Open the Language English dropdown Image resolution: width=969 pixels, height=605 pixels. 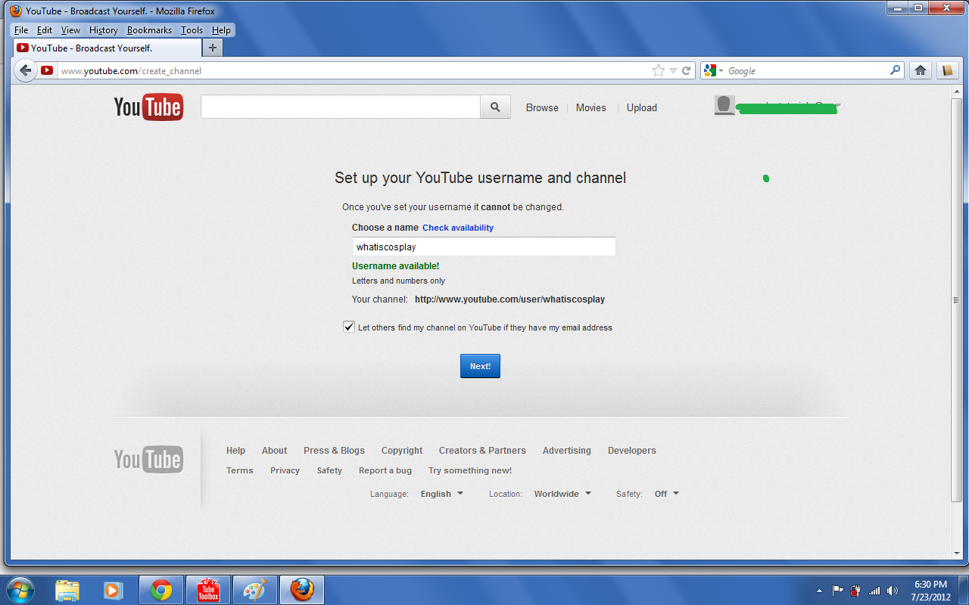click(442, 494)
